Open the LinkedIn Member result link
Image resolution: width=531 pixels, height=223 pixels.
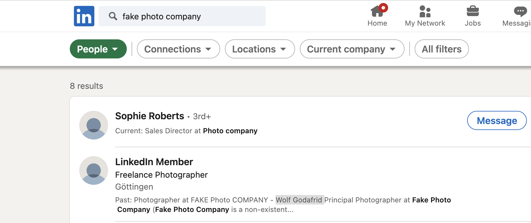click(154, 162)
